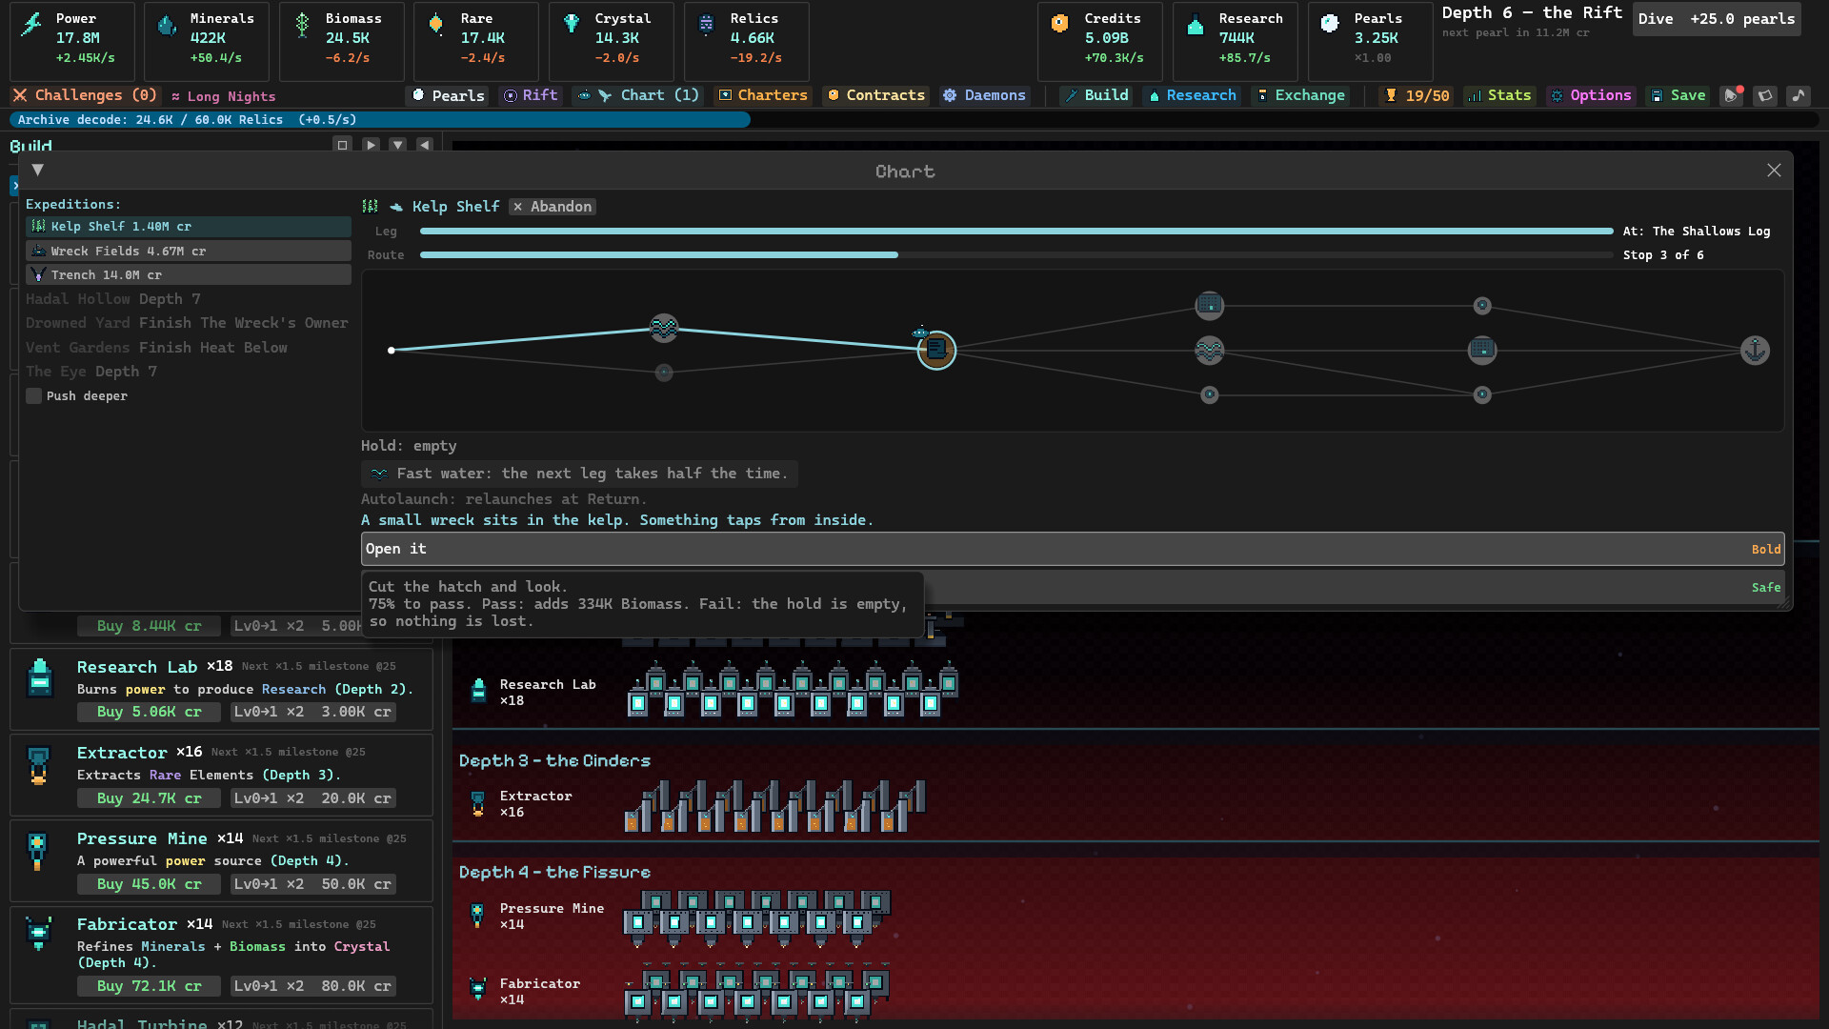Collapse the Chart panel with top-left triangle
The height and width of the screenshot is (1029, 1829).
[37, 170]
